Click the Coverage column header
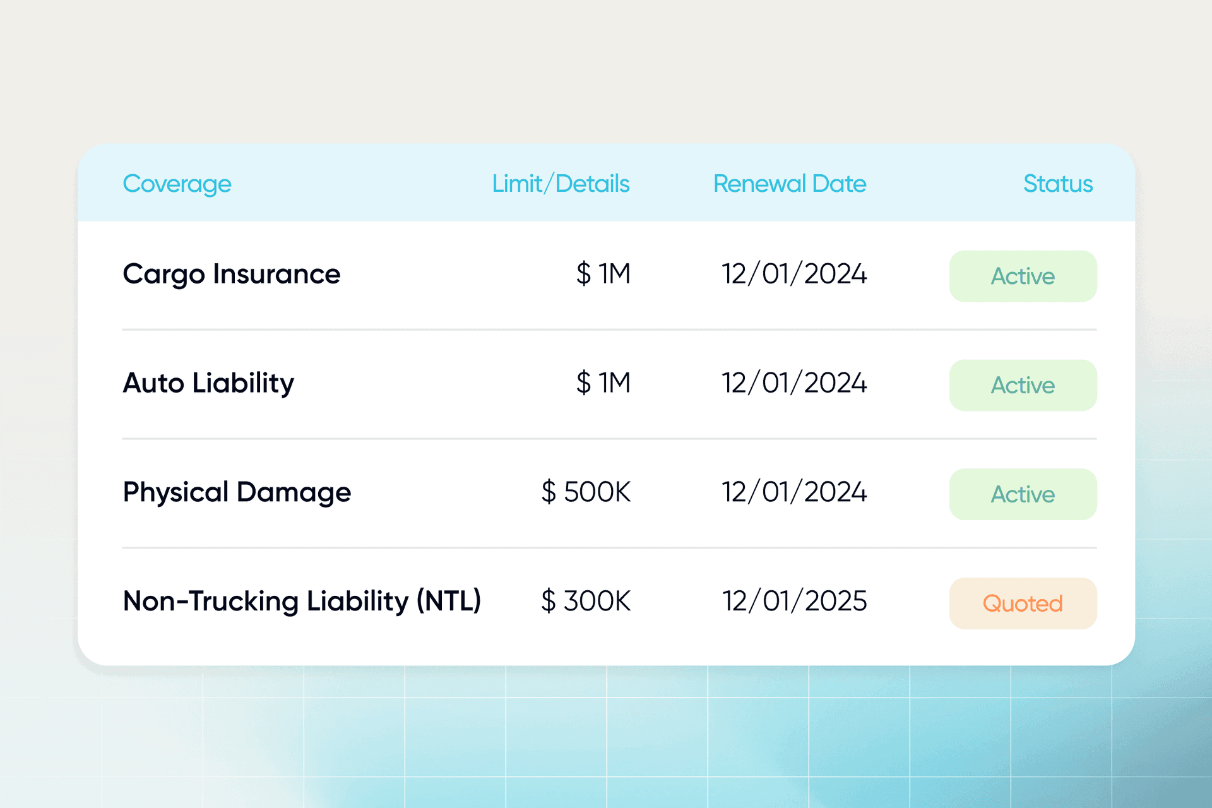The height and width of the screenshot is (808, 1212). point(177,184)
